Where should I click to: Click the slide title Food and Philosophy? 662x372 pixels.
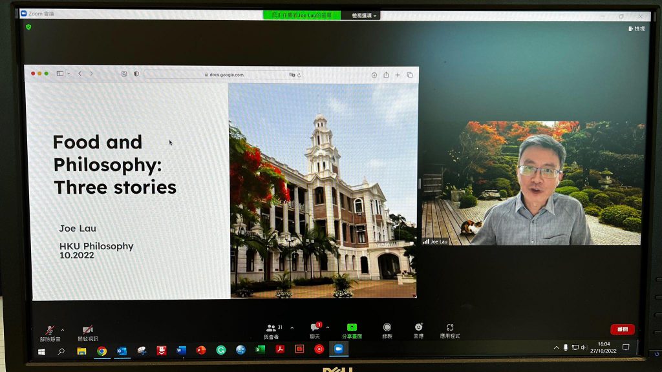point(115,165)
